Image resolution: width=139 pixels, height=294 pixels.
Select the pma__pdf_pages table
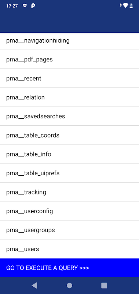pos(69,60)
